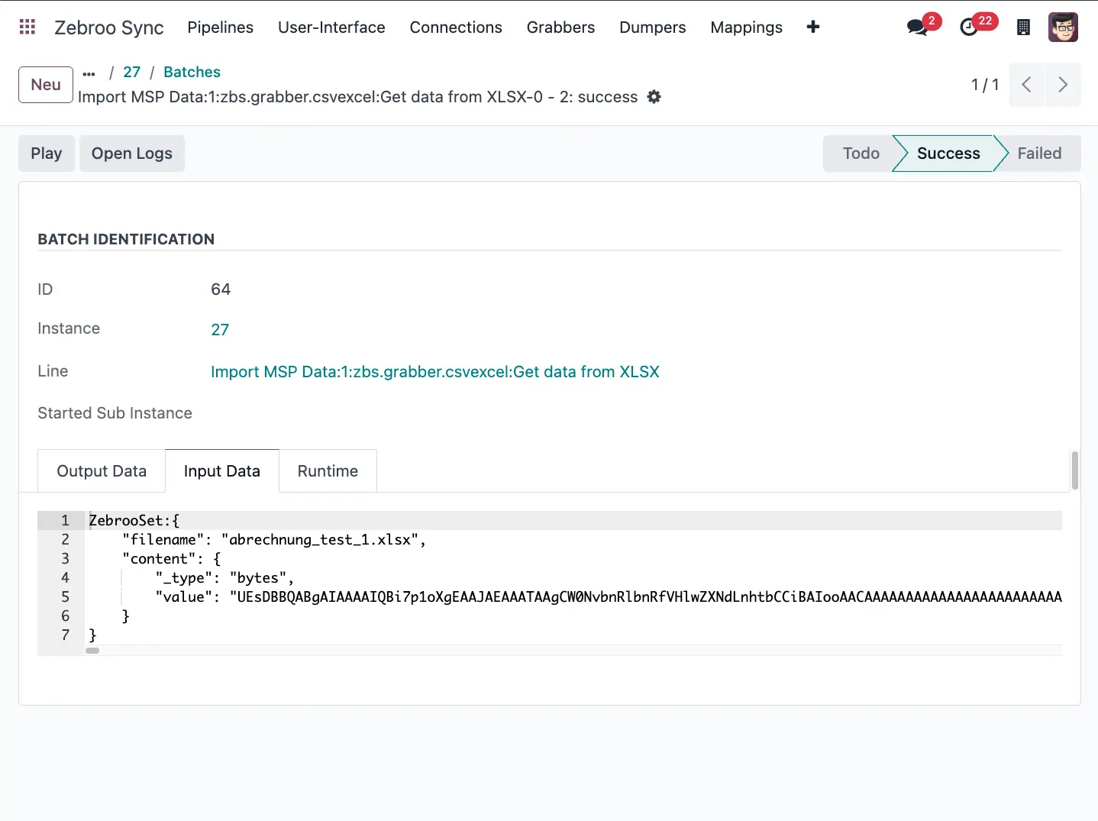The height and width of the screenshot is (821, 1098).
Task: Click the pager 1 / 1 counter
Action: point(985,85)
